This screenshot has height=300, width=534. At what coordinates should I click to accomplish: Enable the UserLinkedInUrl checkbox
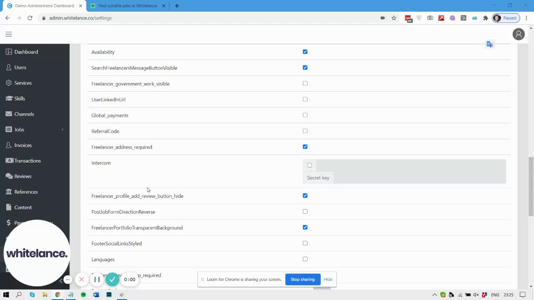pyautogui.click(x=305, y=99)
